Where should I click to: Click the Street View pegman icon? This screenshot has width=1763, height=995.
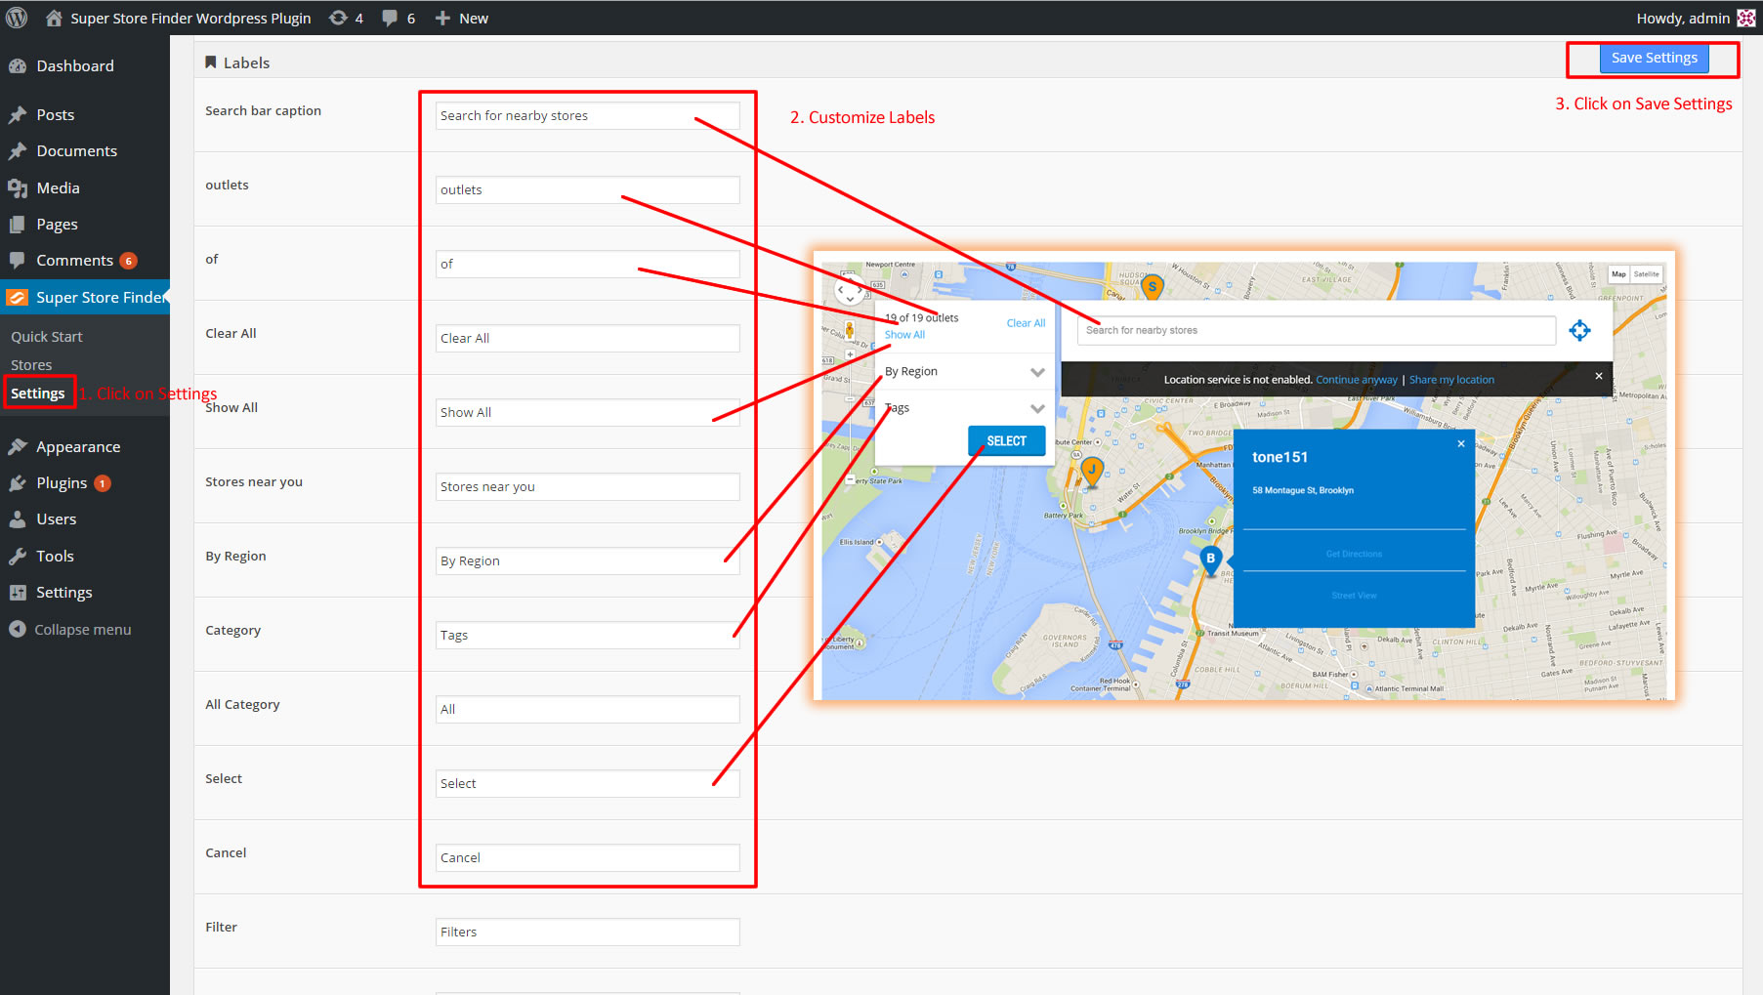849,330
